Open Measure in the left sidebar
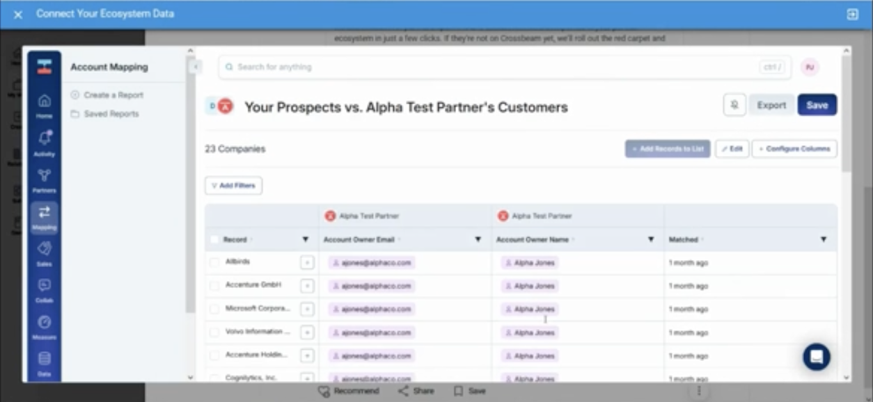This screenshot has height=402, width=873. point(44,326)
